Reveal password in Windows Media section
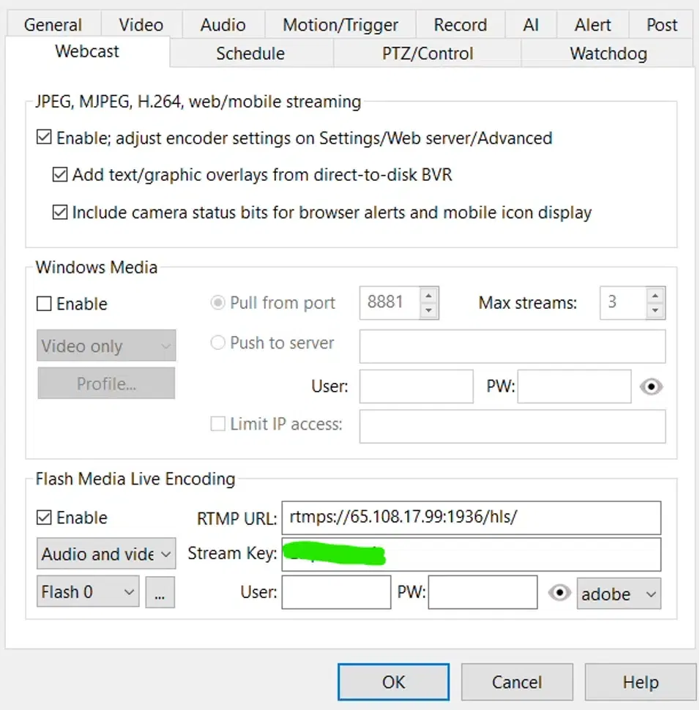This screenshot has width=700, height=710. tap(651, 386)
